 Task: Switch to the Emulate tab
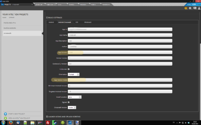[x=51, y=5]
